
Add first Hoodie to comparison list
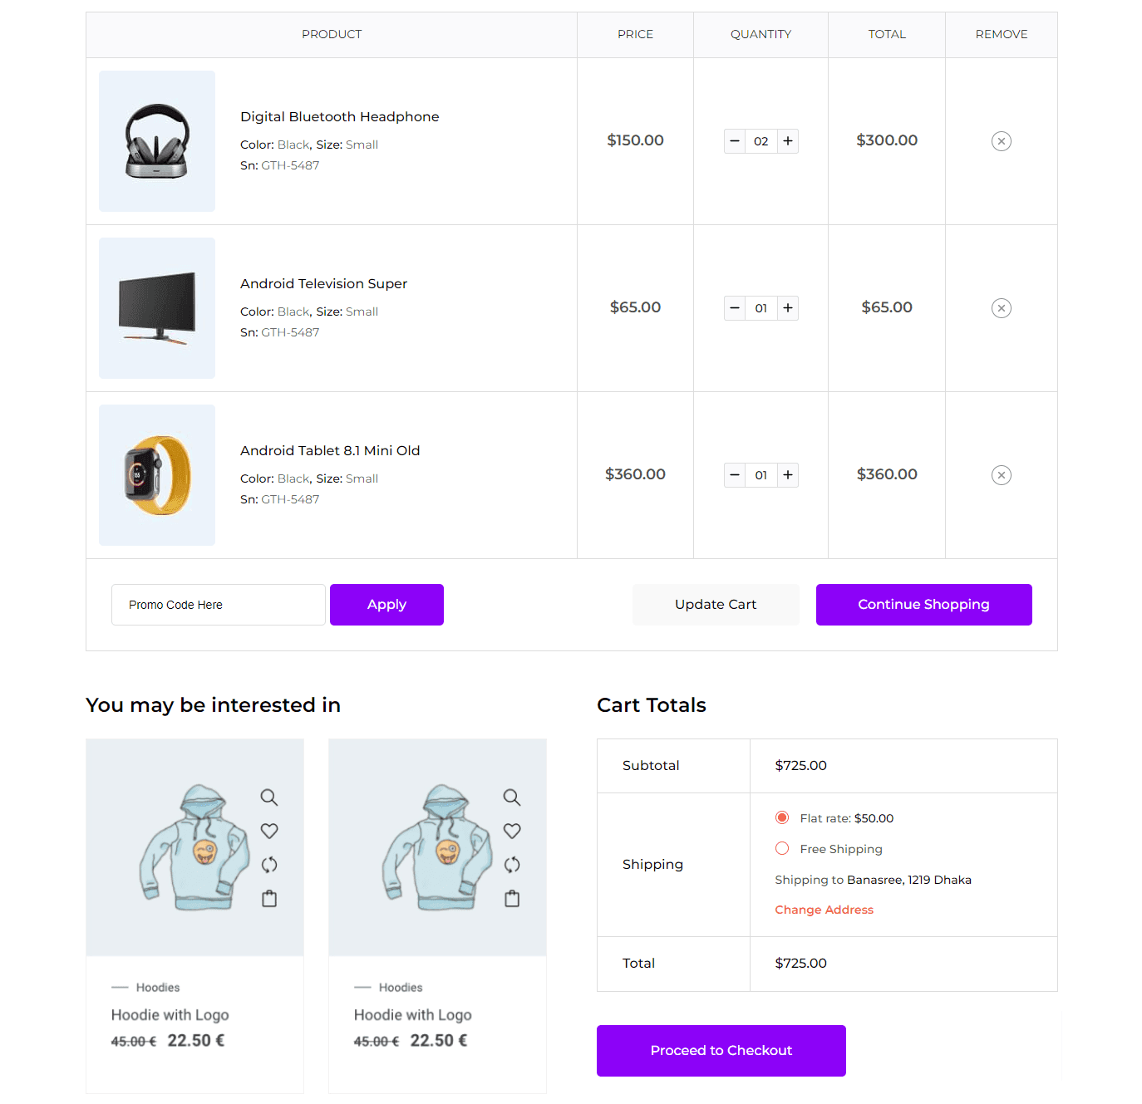pos(268,865)
